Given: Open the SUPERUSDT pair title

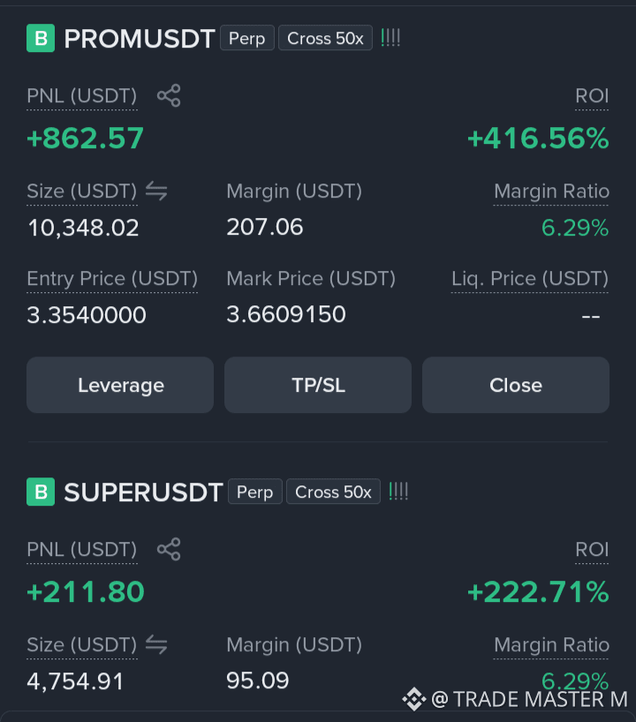Looking at the screenshot, I should (x=143, y=492).
